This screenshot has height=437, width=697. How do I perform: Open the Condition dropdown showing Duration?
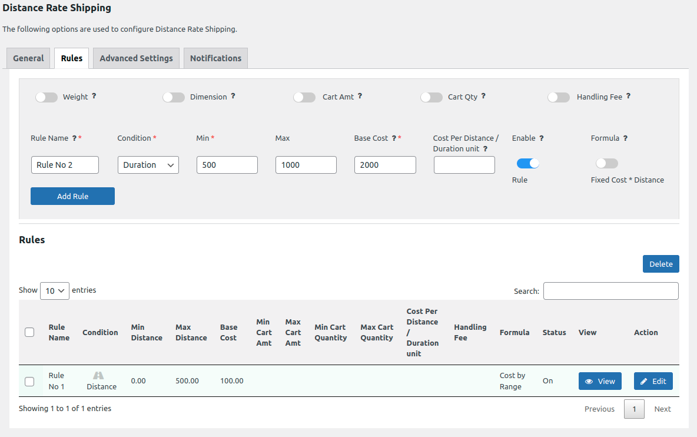pos(148,165)
